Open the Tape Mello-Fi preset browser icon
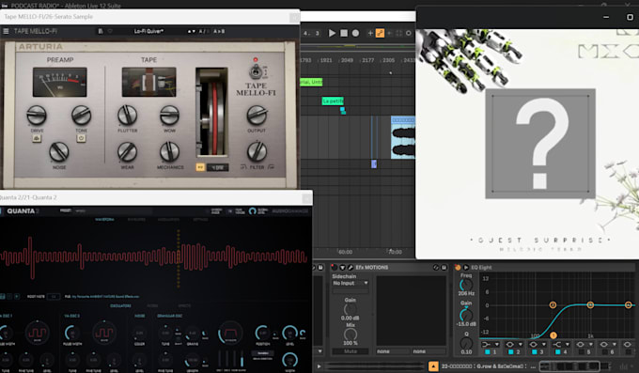639x373 pixels. click(x=101, y=31)
